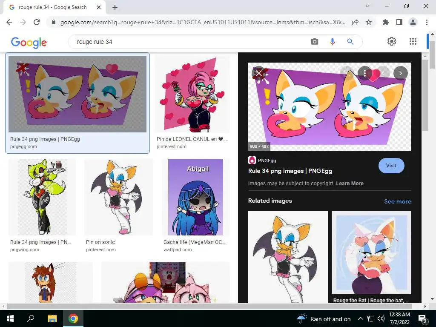Click pngegg.com source text

coord(23,146)
